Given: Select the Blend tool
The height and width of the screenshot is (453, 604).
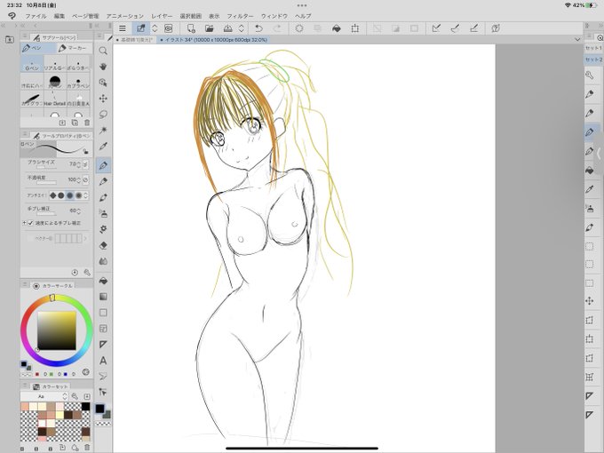Looking at the screenshot, I should pyautogui.click(x=103, y=261).
